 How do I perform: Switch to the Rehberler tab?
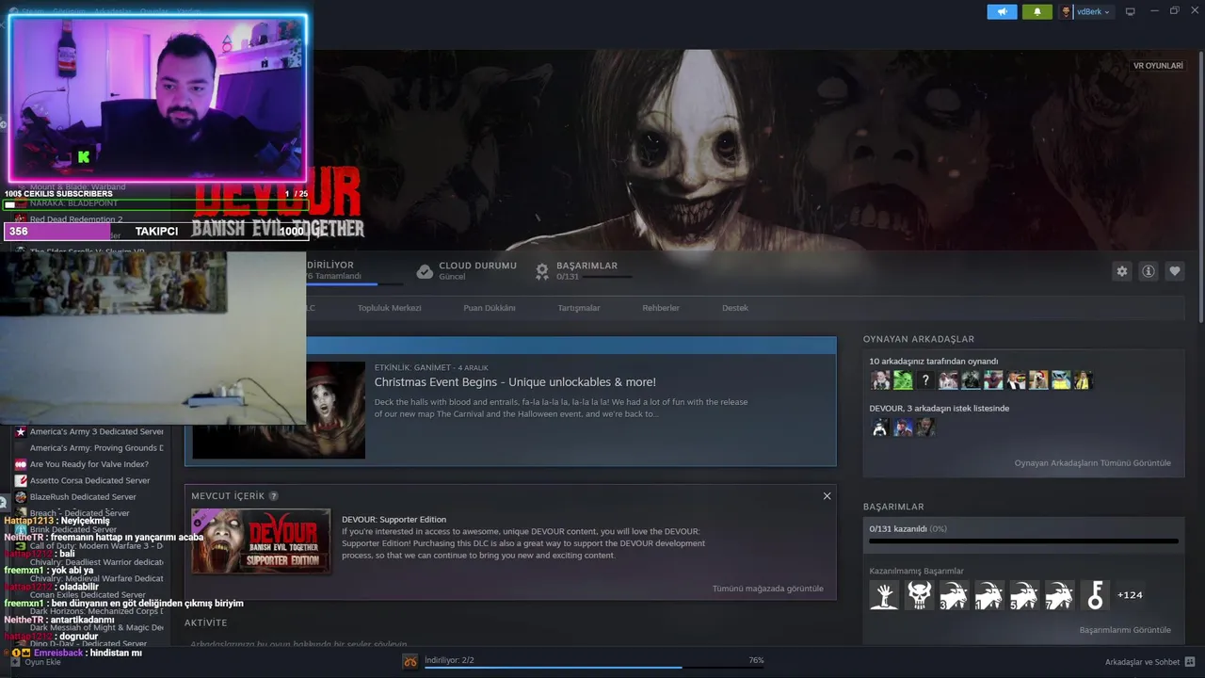click(661, 308)
